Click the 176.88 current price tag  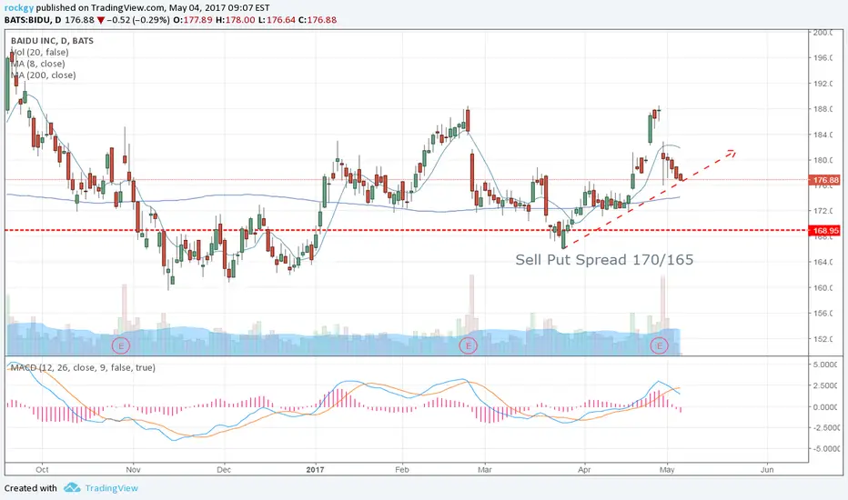(824, 180)
